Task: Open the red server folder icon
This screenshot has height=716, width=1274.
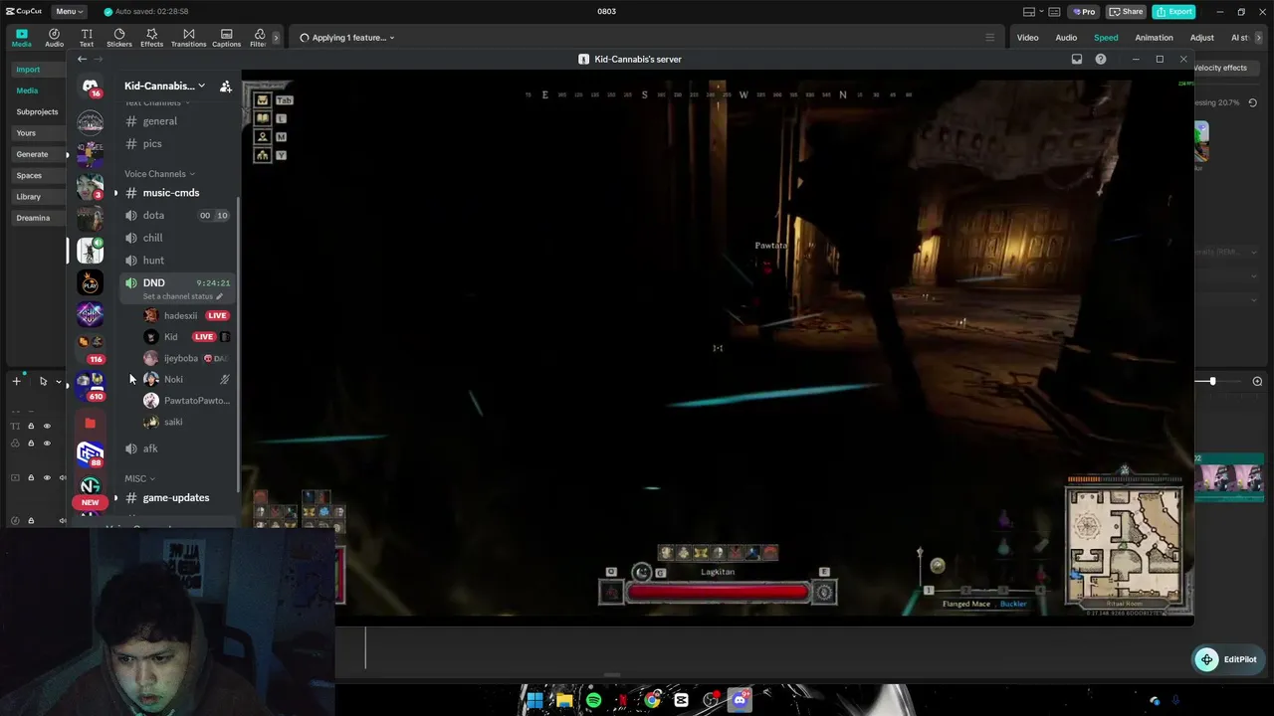Action: [91, 423]
